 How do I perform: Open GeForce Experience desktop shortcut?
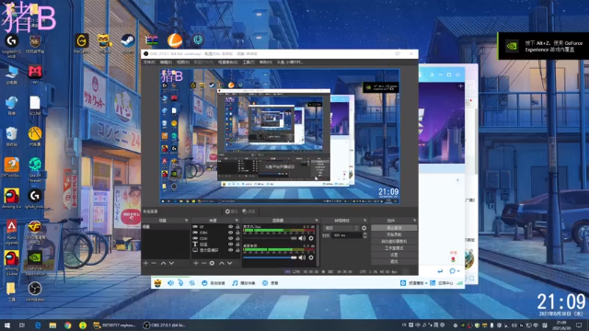click(x=35, y=263)
